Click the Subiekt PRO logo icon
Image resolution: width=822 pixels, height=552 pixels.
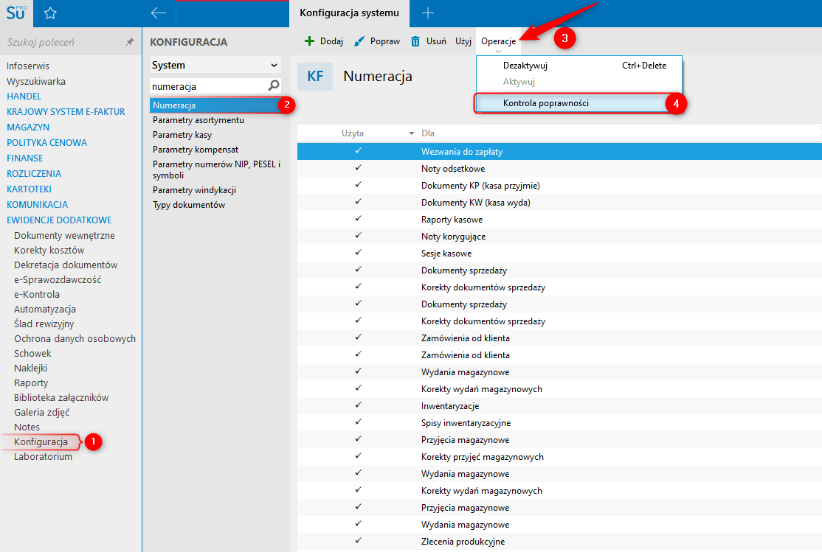pyautogui.click(x=16, y=13)
